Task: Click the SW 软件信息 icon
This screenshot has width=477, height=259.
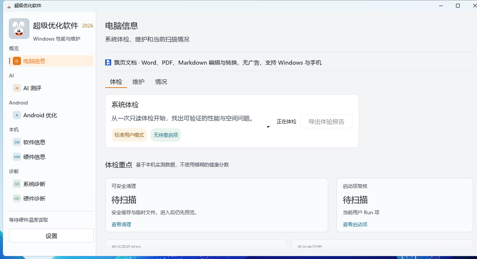Action: pyautogui.click(x=17, y=142)
